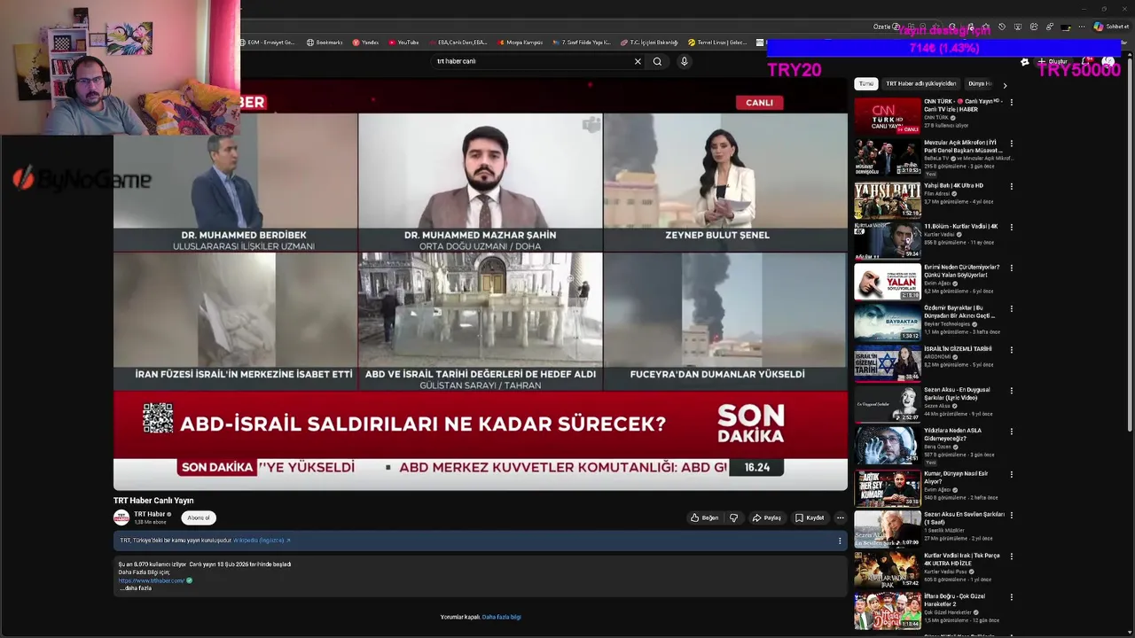Select the Dünya Haberleri chip
Screen dimensions: 1135x638
coord(979,83)
